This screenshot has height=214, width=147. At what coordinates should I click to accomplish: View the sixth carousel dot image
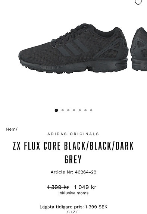[85, 110]
